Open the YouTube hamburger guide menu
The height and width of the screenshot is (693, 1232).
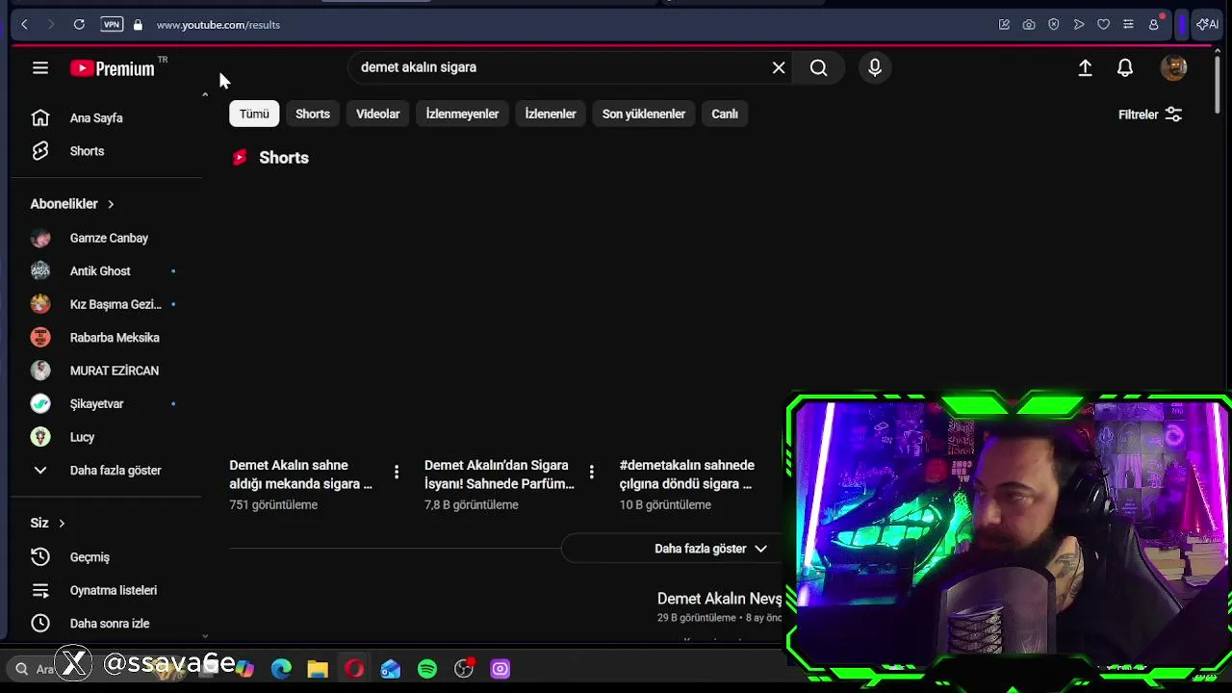[39, 67]
